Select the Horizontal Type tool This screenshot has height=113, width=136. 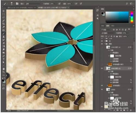(4, 59)
